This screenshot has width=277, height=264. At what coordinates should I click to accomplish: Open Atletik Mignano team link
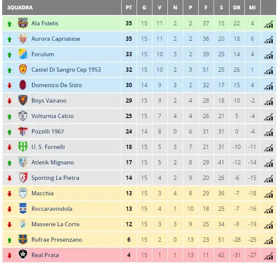pos(53,162)
